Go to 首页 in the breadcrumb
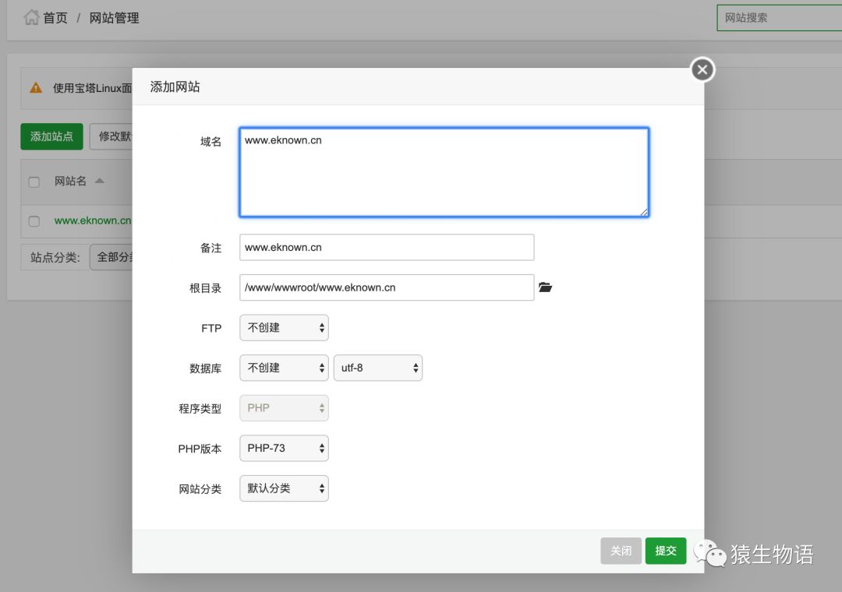Image resolution: width=842 pixels, height=592 pixels. (x=55, y=18)
